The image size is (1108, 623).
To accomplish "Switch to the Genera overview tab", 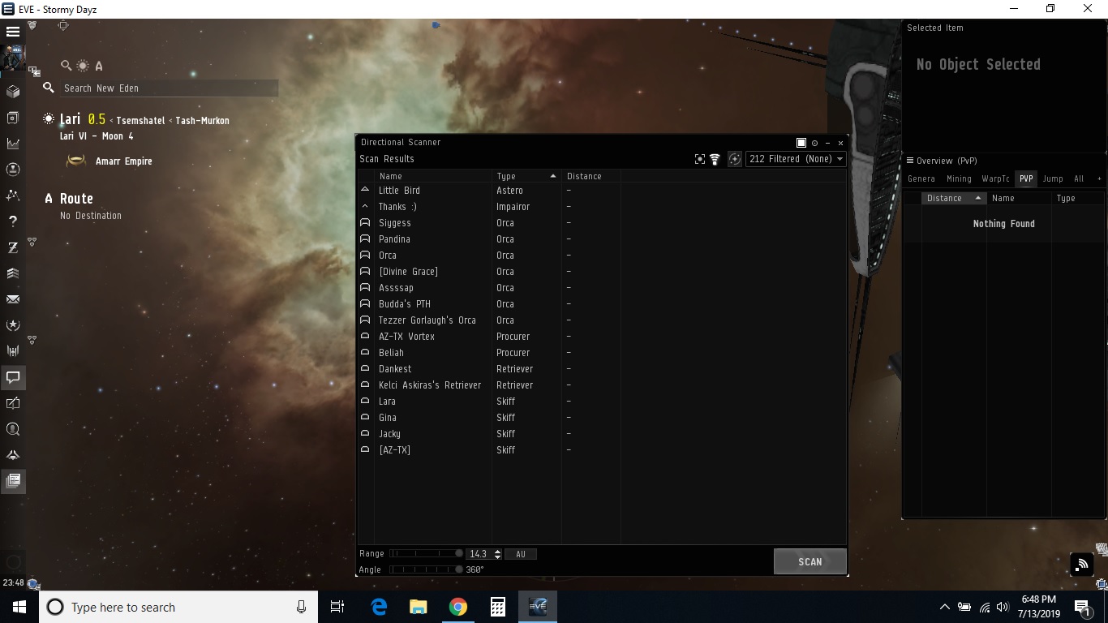I will (921, 178).
